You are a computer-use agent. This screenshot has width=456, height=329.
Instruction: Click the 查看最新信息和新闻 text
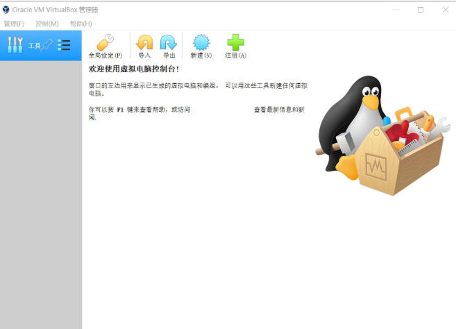coord(279,110)
